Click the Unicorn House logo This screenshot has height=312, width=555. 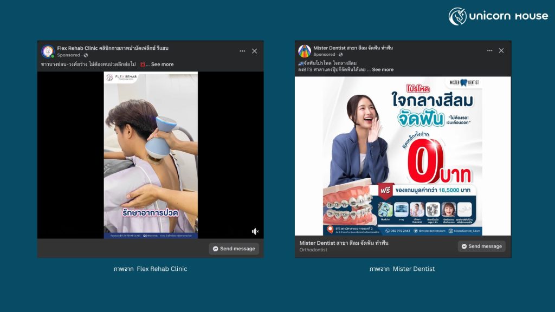click(498, 16)
